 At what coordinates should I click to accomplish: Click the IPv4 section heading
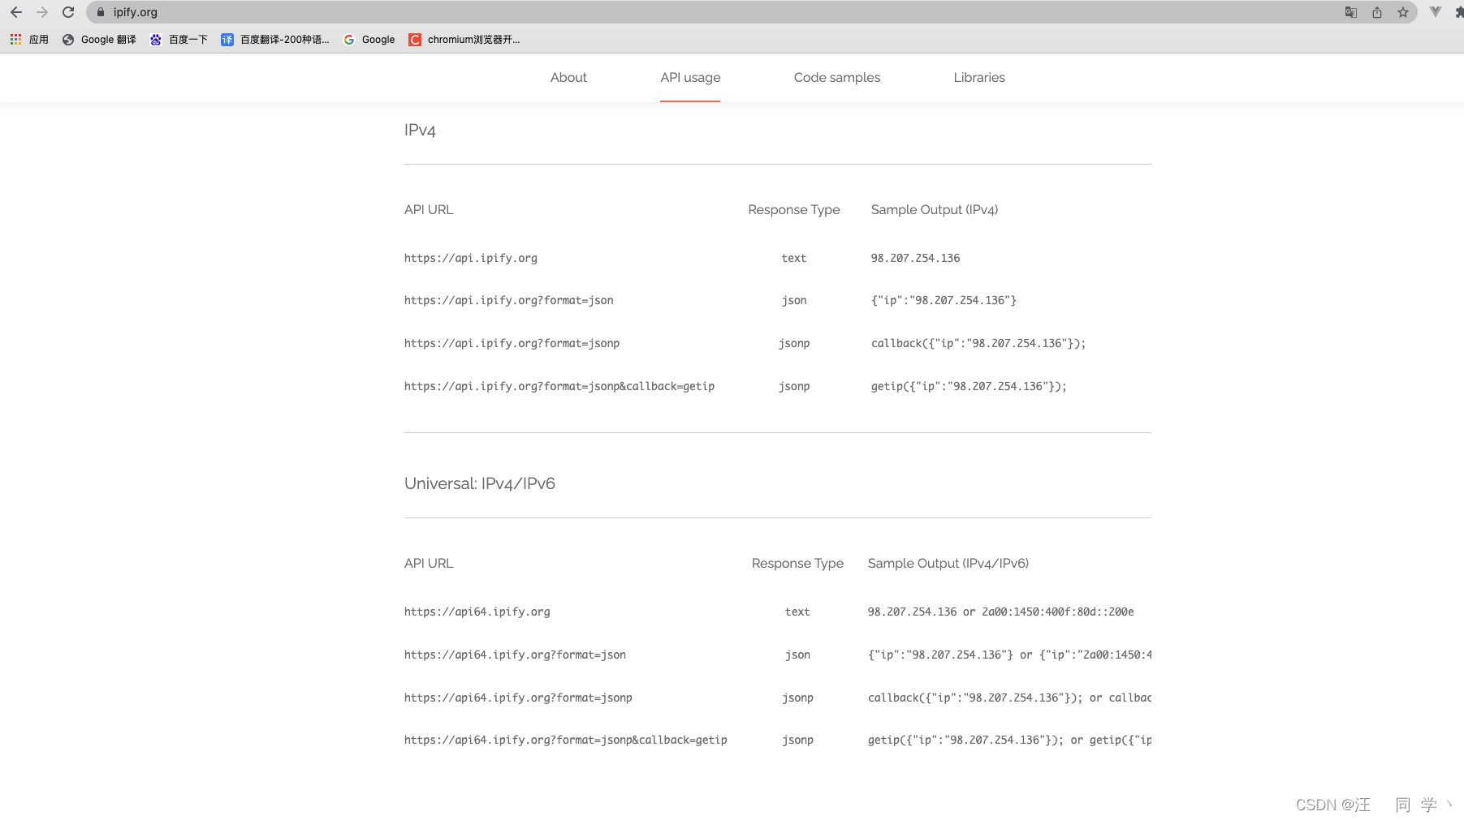click(x=420, y=131)
